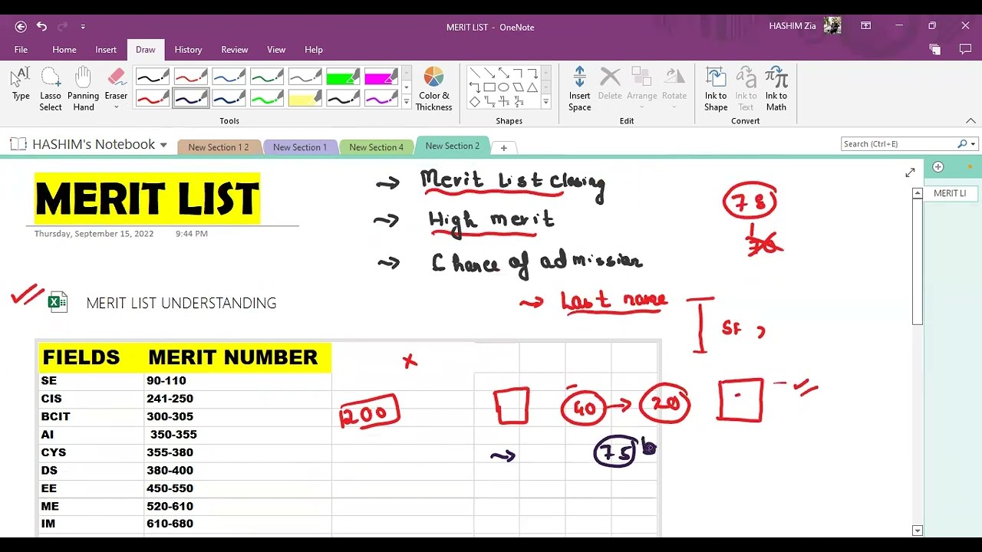Open the Help tab

314,50
